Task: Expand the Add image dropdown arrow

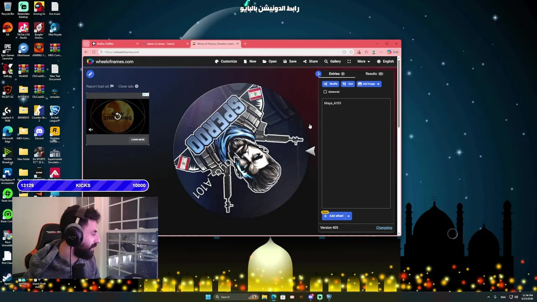Action: (x=378, y=84)
